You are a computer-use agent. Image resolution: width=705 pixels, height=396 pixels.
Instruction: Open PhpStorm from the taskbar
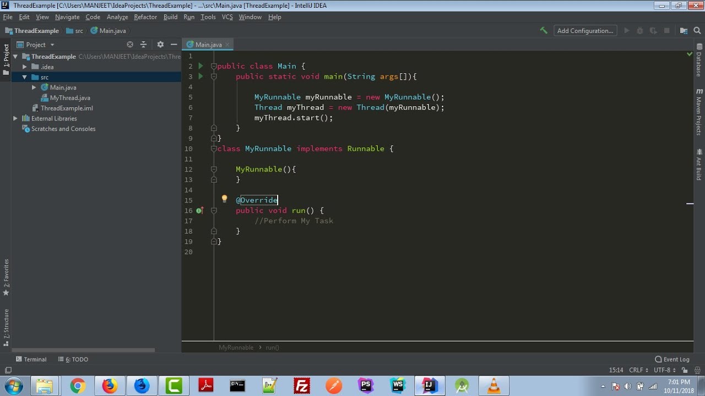(x=366, y=386)
